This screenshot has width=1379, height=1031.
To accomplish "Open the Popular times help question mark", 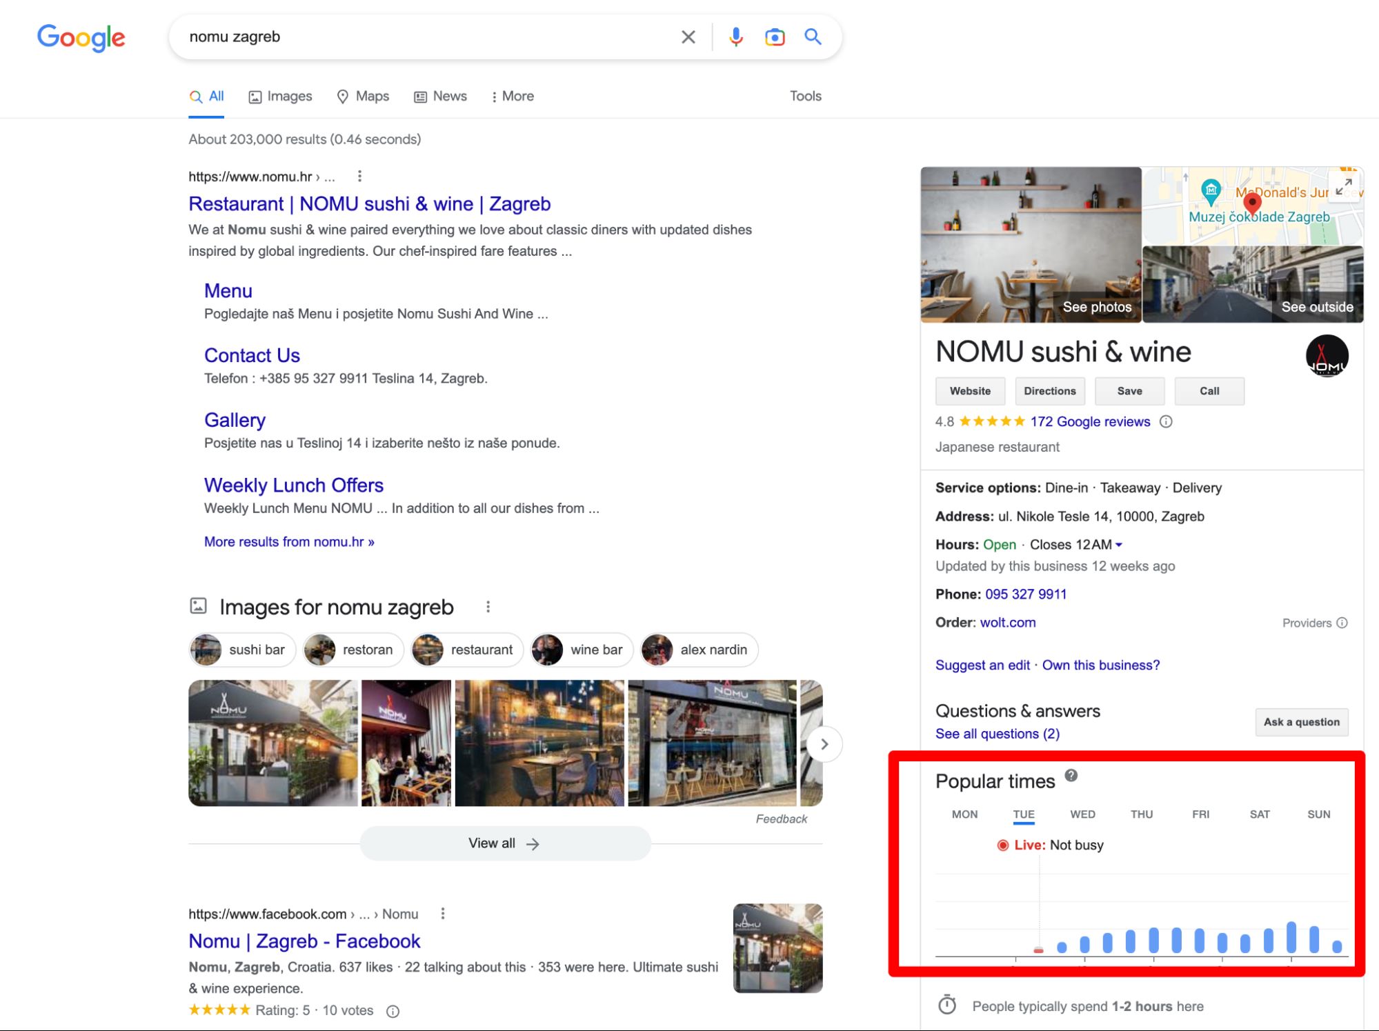I will coord(1071,775).
